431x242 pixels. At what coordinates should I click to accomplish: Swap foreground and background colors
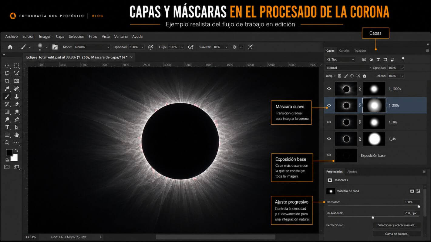pos(16,150)
